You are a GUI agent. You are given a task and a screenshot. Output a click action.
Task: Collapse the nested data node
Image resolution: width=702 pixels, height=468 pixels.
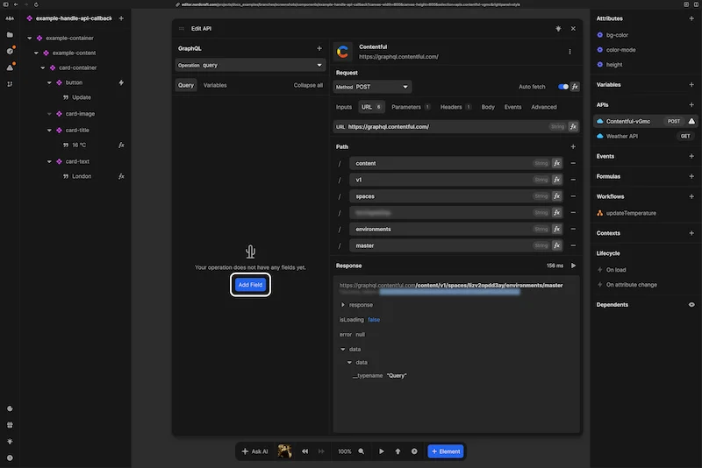[x=349, y=363]
